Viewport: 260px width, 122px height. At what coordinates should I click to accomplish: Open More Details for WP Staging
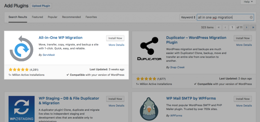tap(116, 105)
